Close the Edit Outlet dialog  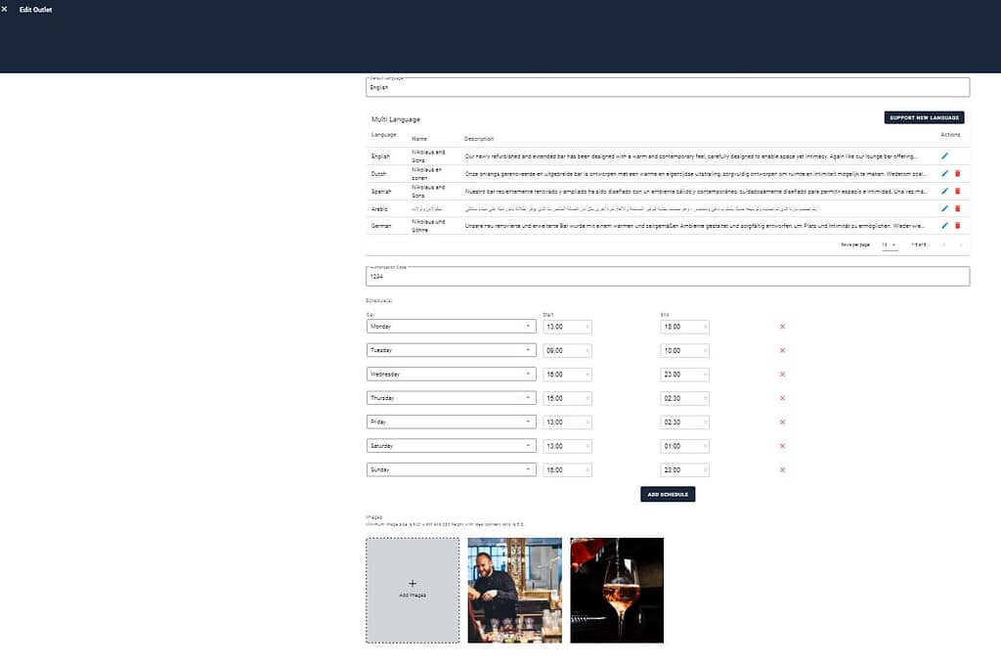[x=5, y=10]
